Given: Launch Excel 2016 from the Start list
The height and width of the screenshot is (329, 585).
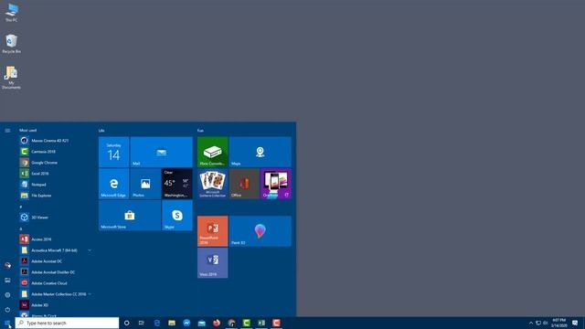Looking at the screenshot, I should click(55, 174).
